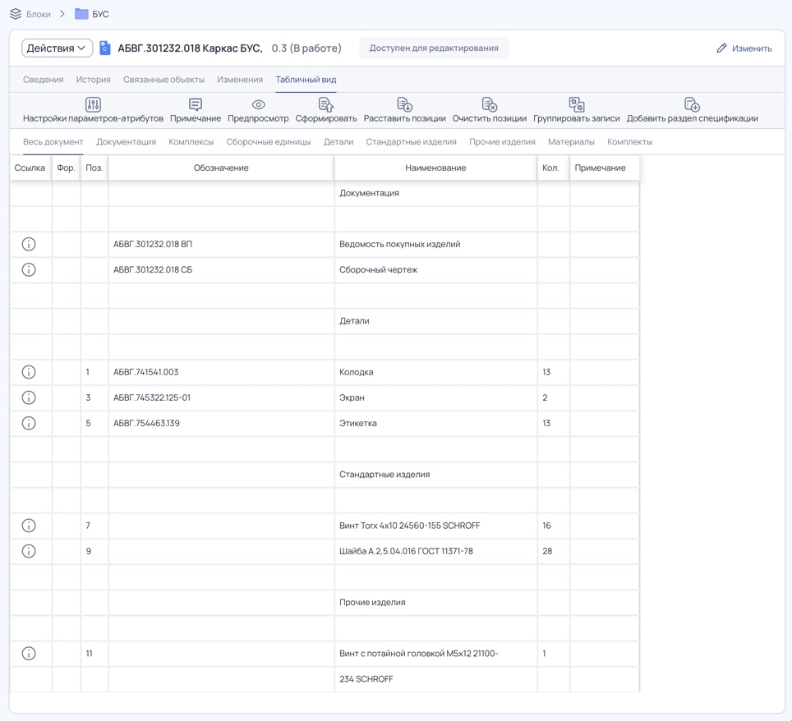Click the blue document icon beside АБВГ.301232.018
The image size is (792, 721).
point(105,48)
